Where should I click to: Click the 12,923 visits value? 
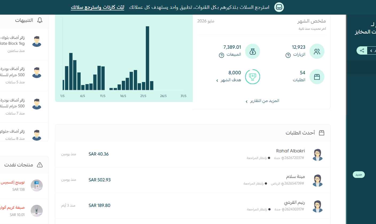299,47
